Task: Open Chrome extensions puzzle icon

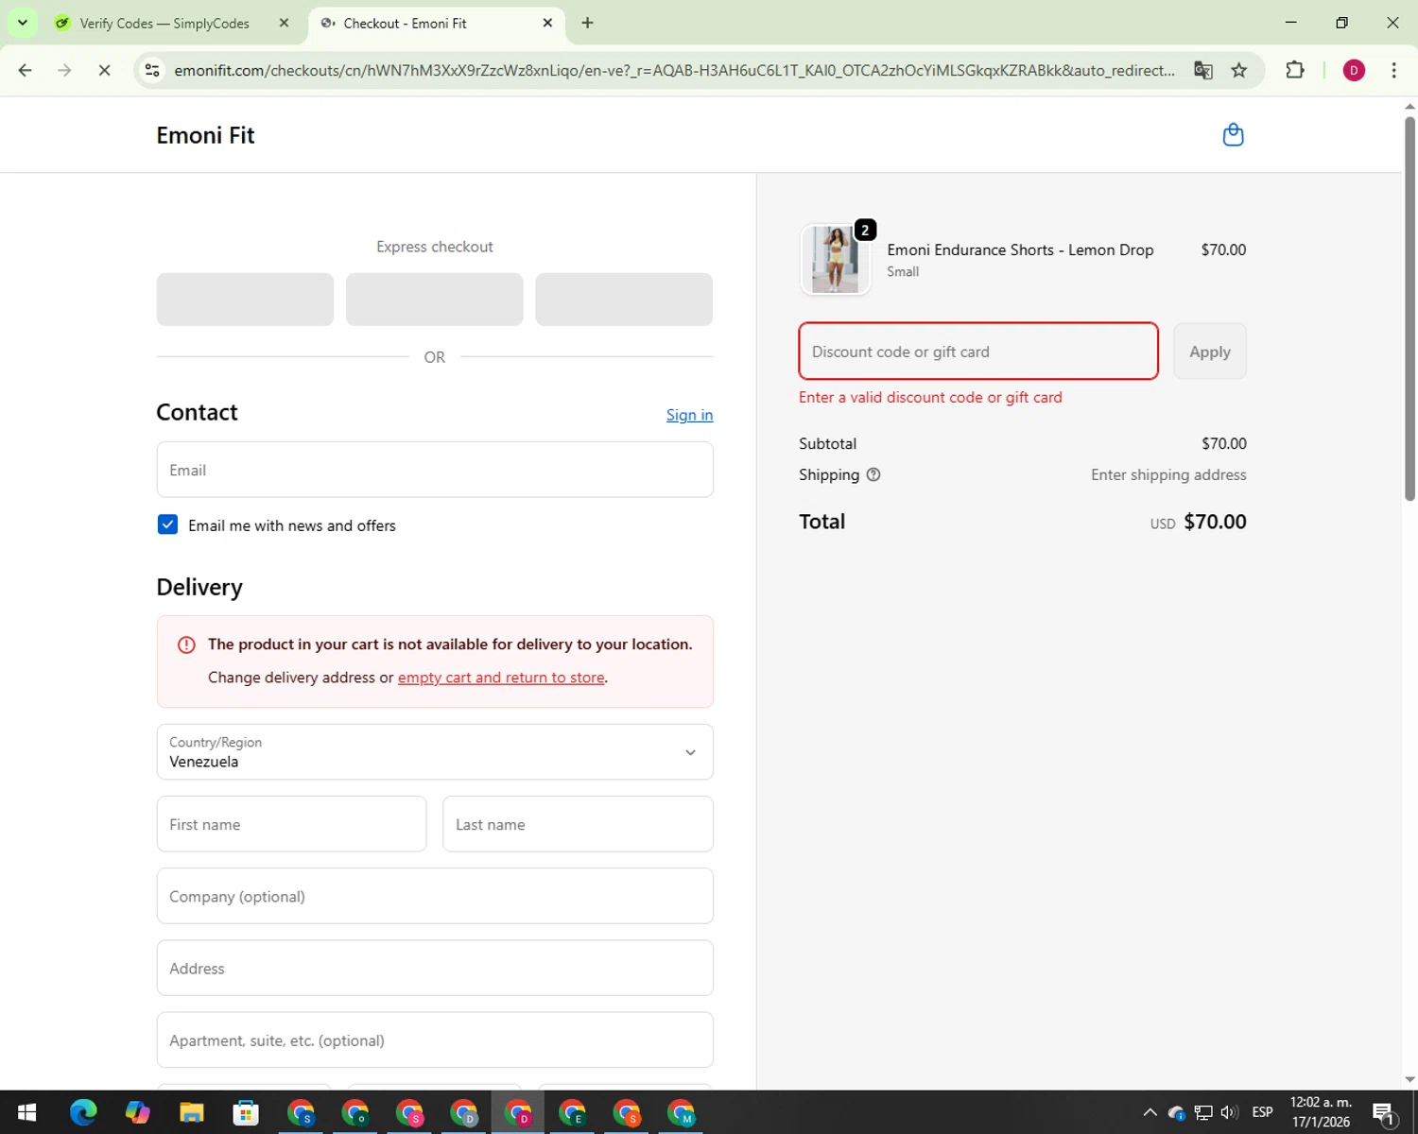Action: [x=1295, y=70]
